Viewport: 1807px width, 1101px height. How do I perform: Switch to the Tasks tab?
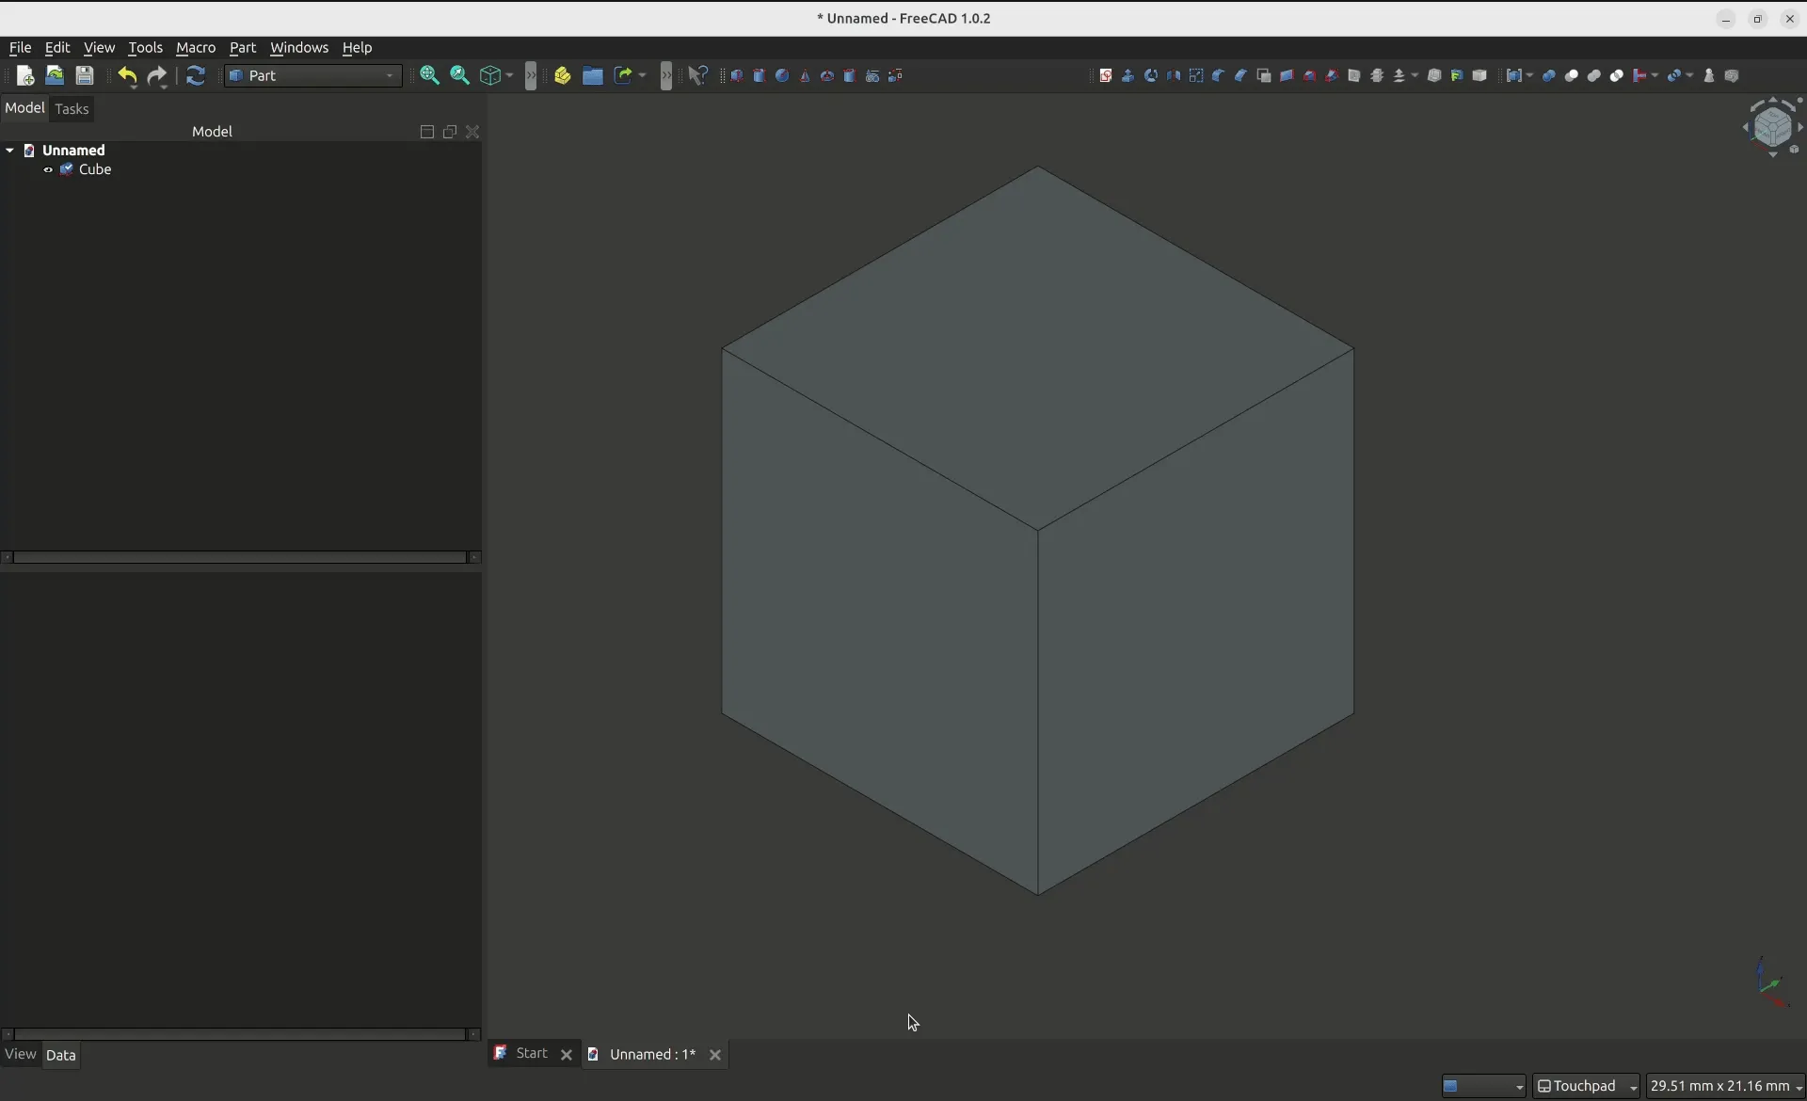(72, 109)
